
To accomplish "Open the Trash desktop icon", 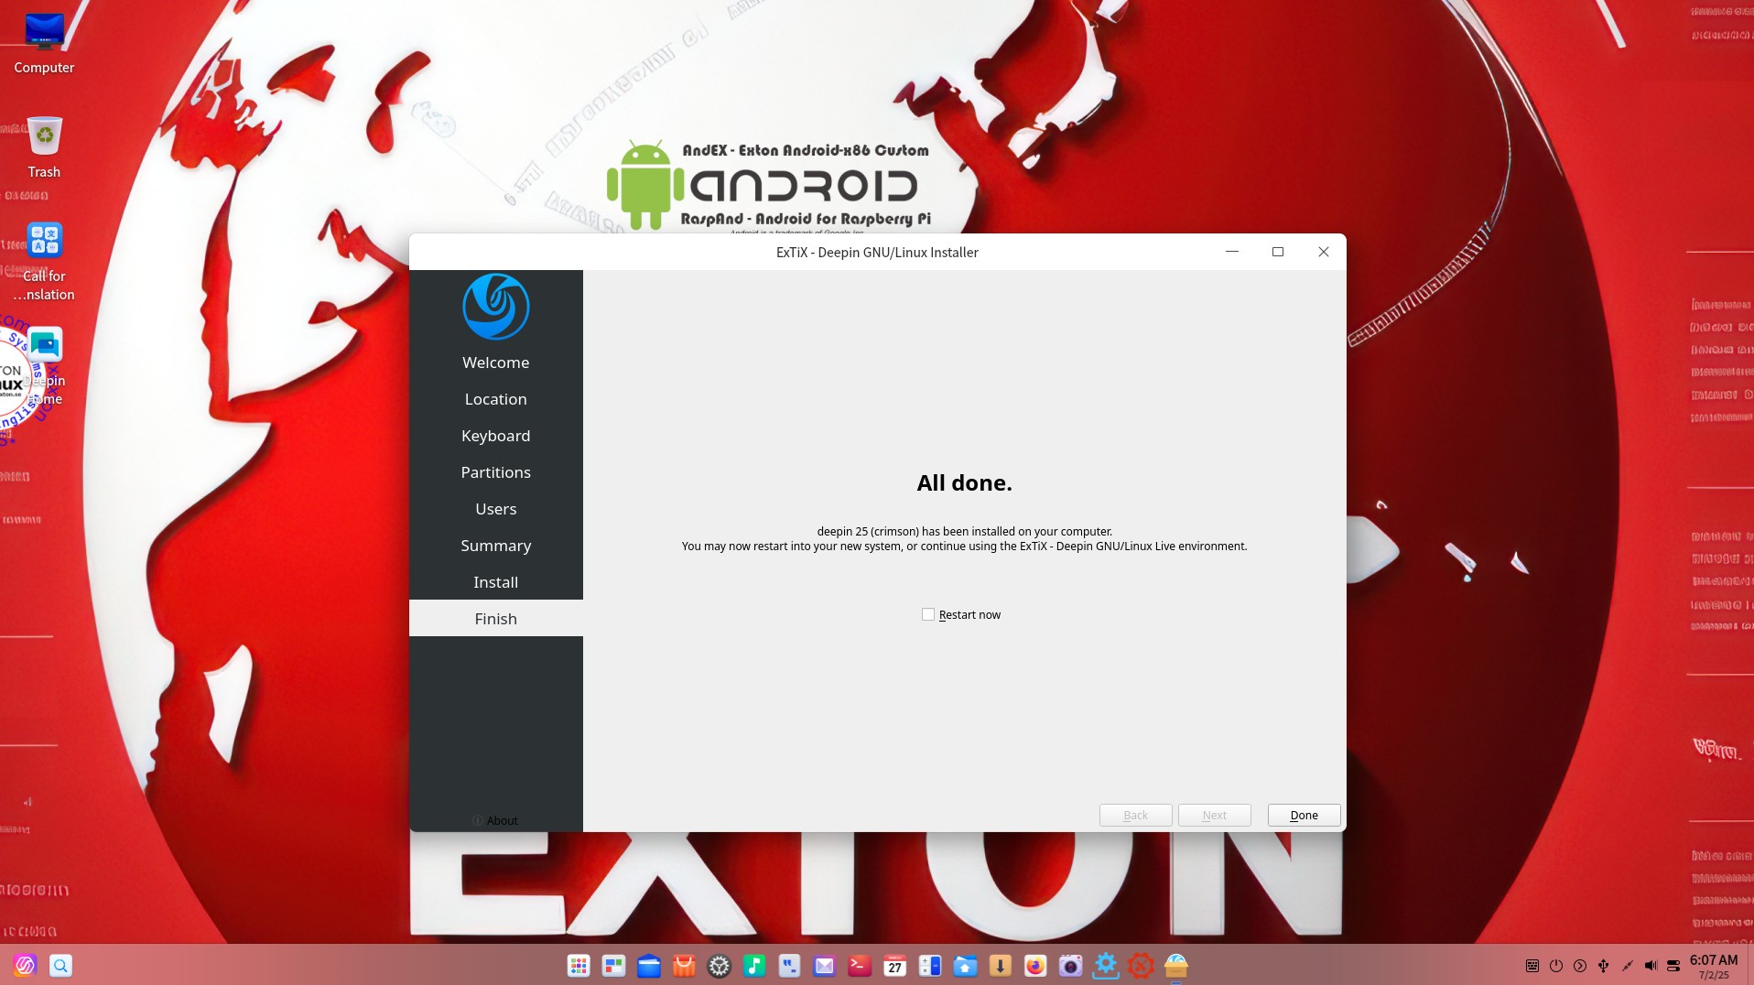I will 44,147.
